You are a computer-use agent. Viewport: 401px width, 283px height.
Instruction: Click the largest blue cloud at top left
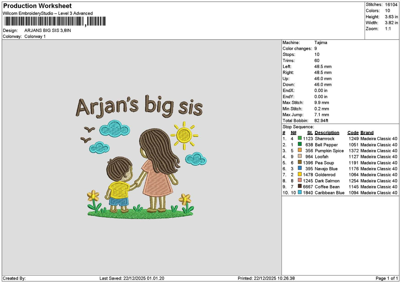tap(114, 128)
